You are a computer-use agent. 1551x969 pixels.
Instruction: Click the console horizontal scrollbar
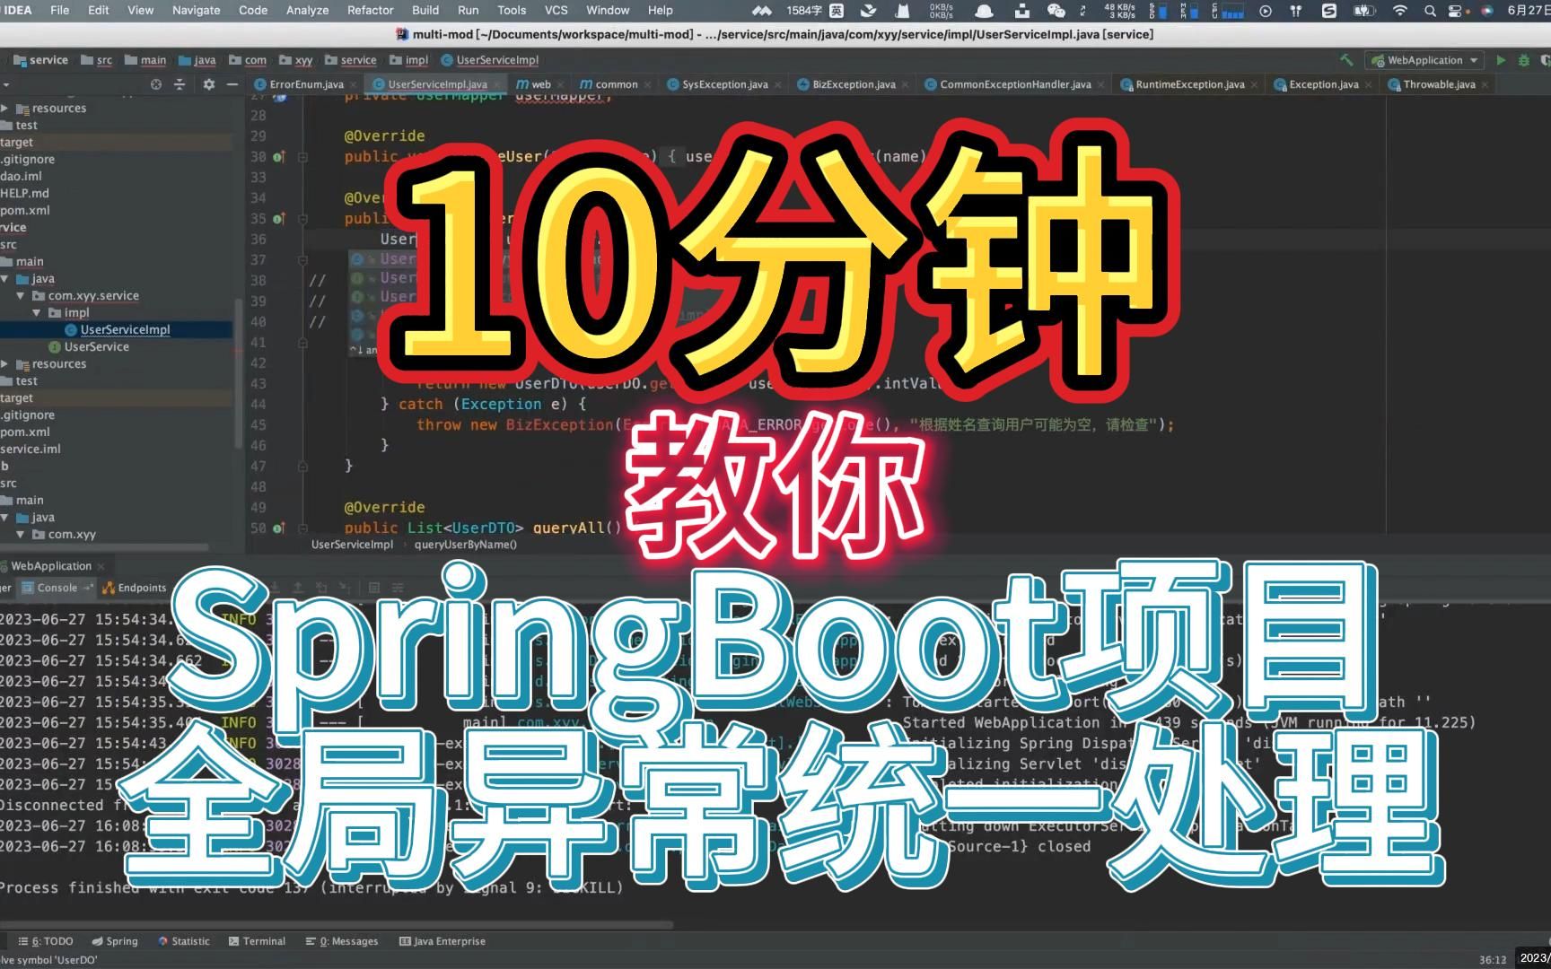click(x=337, y=924)
